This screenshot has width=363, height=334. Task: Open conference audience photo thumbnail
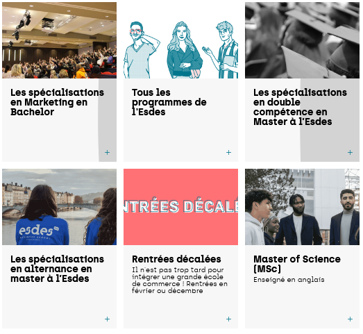click(59, 40)
